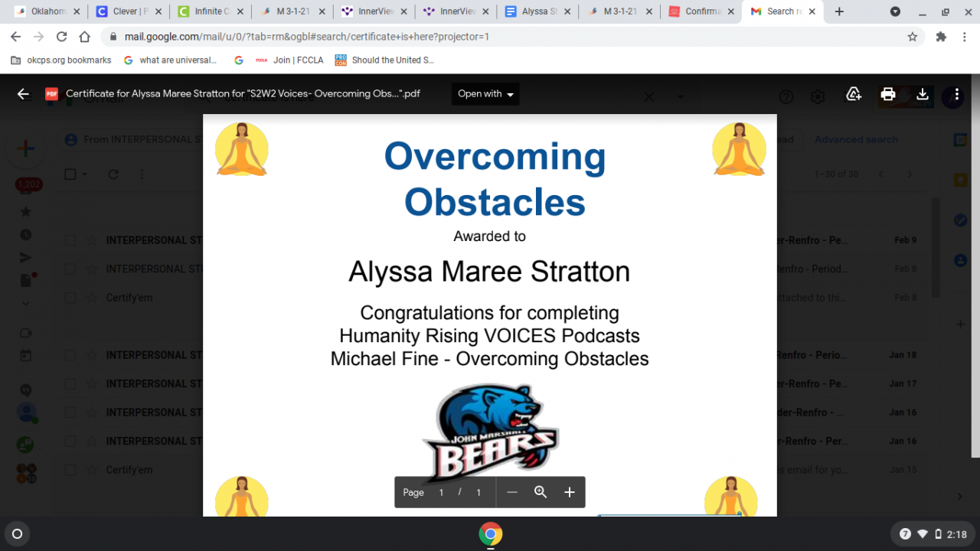Switch to the Confirma tab

click(702, 11)
